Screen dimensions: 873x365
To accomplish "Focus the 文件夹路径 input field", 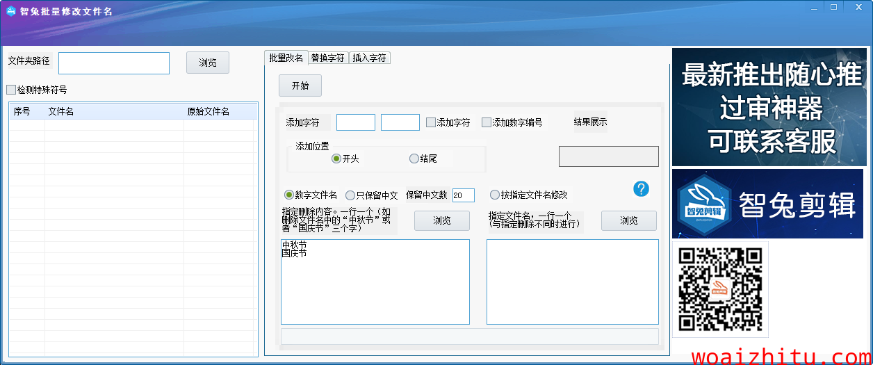I will (114, 63).
